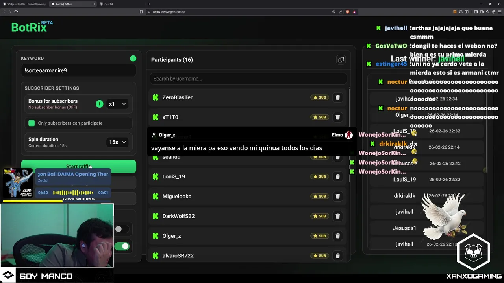Show the browser sidebar panel icon

click(476, 12)
